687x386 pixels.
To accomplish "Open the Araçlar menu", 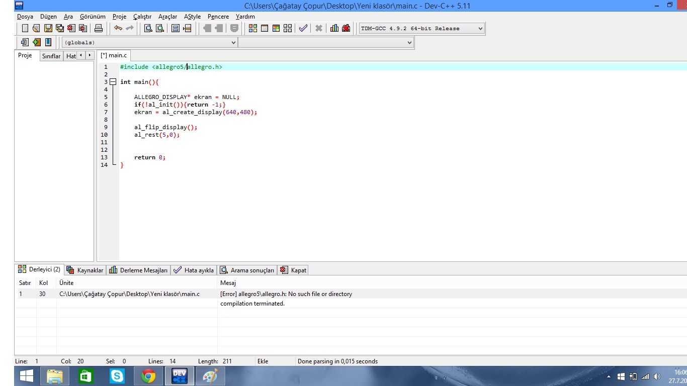I will (167, 17).
